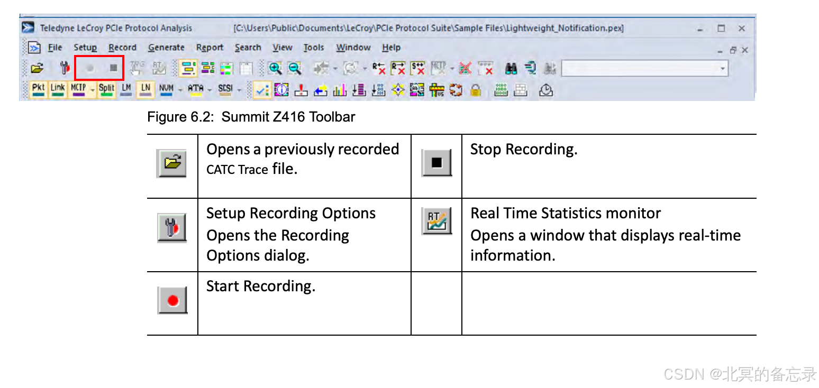Click the blue circled-i information icon

pos(281,90)
